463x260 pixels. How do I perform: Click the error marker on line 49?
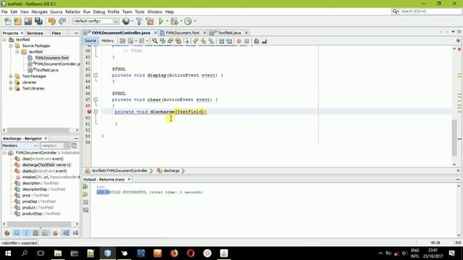(89, 112)
